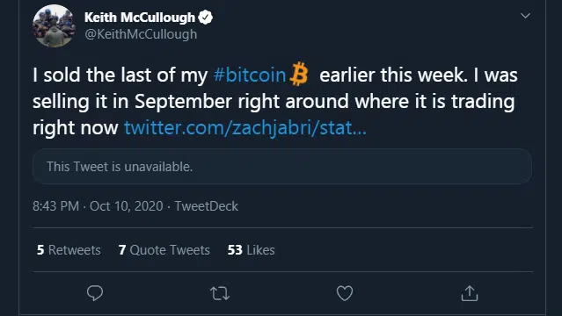Reply using the speech bubble icon

95,293
